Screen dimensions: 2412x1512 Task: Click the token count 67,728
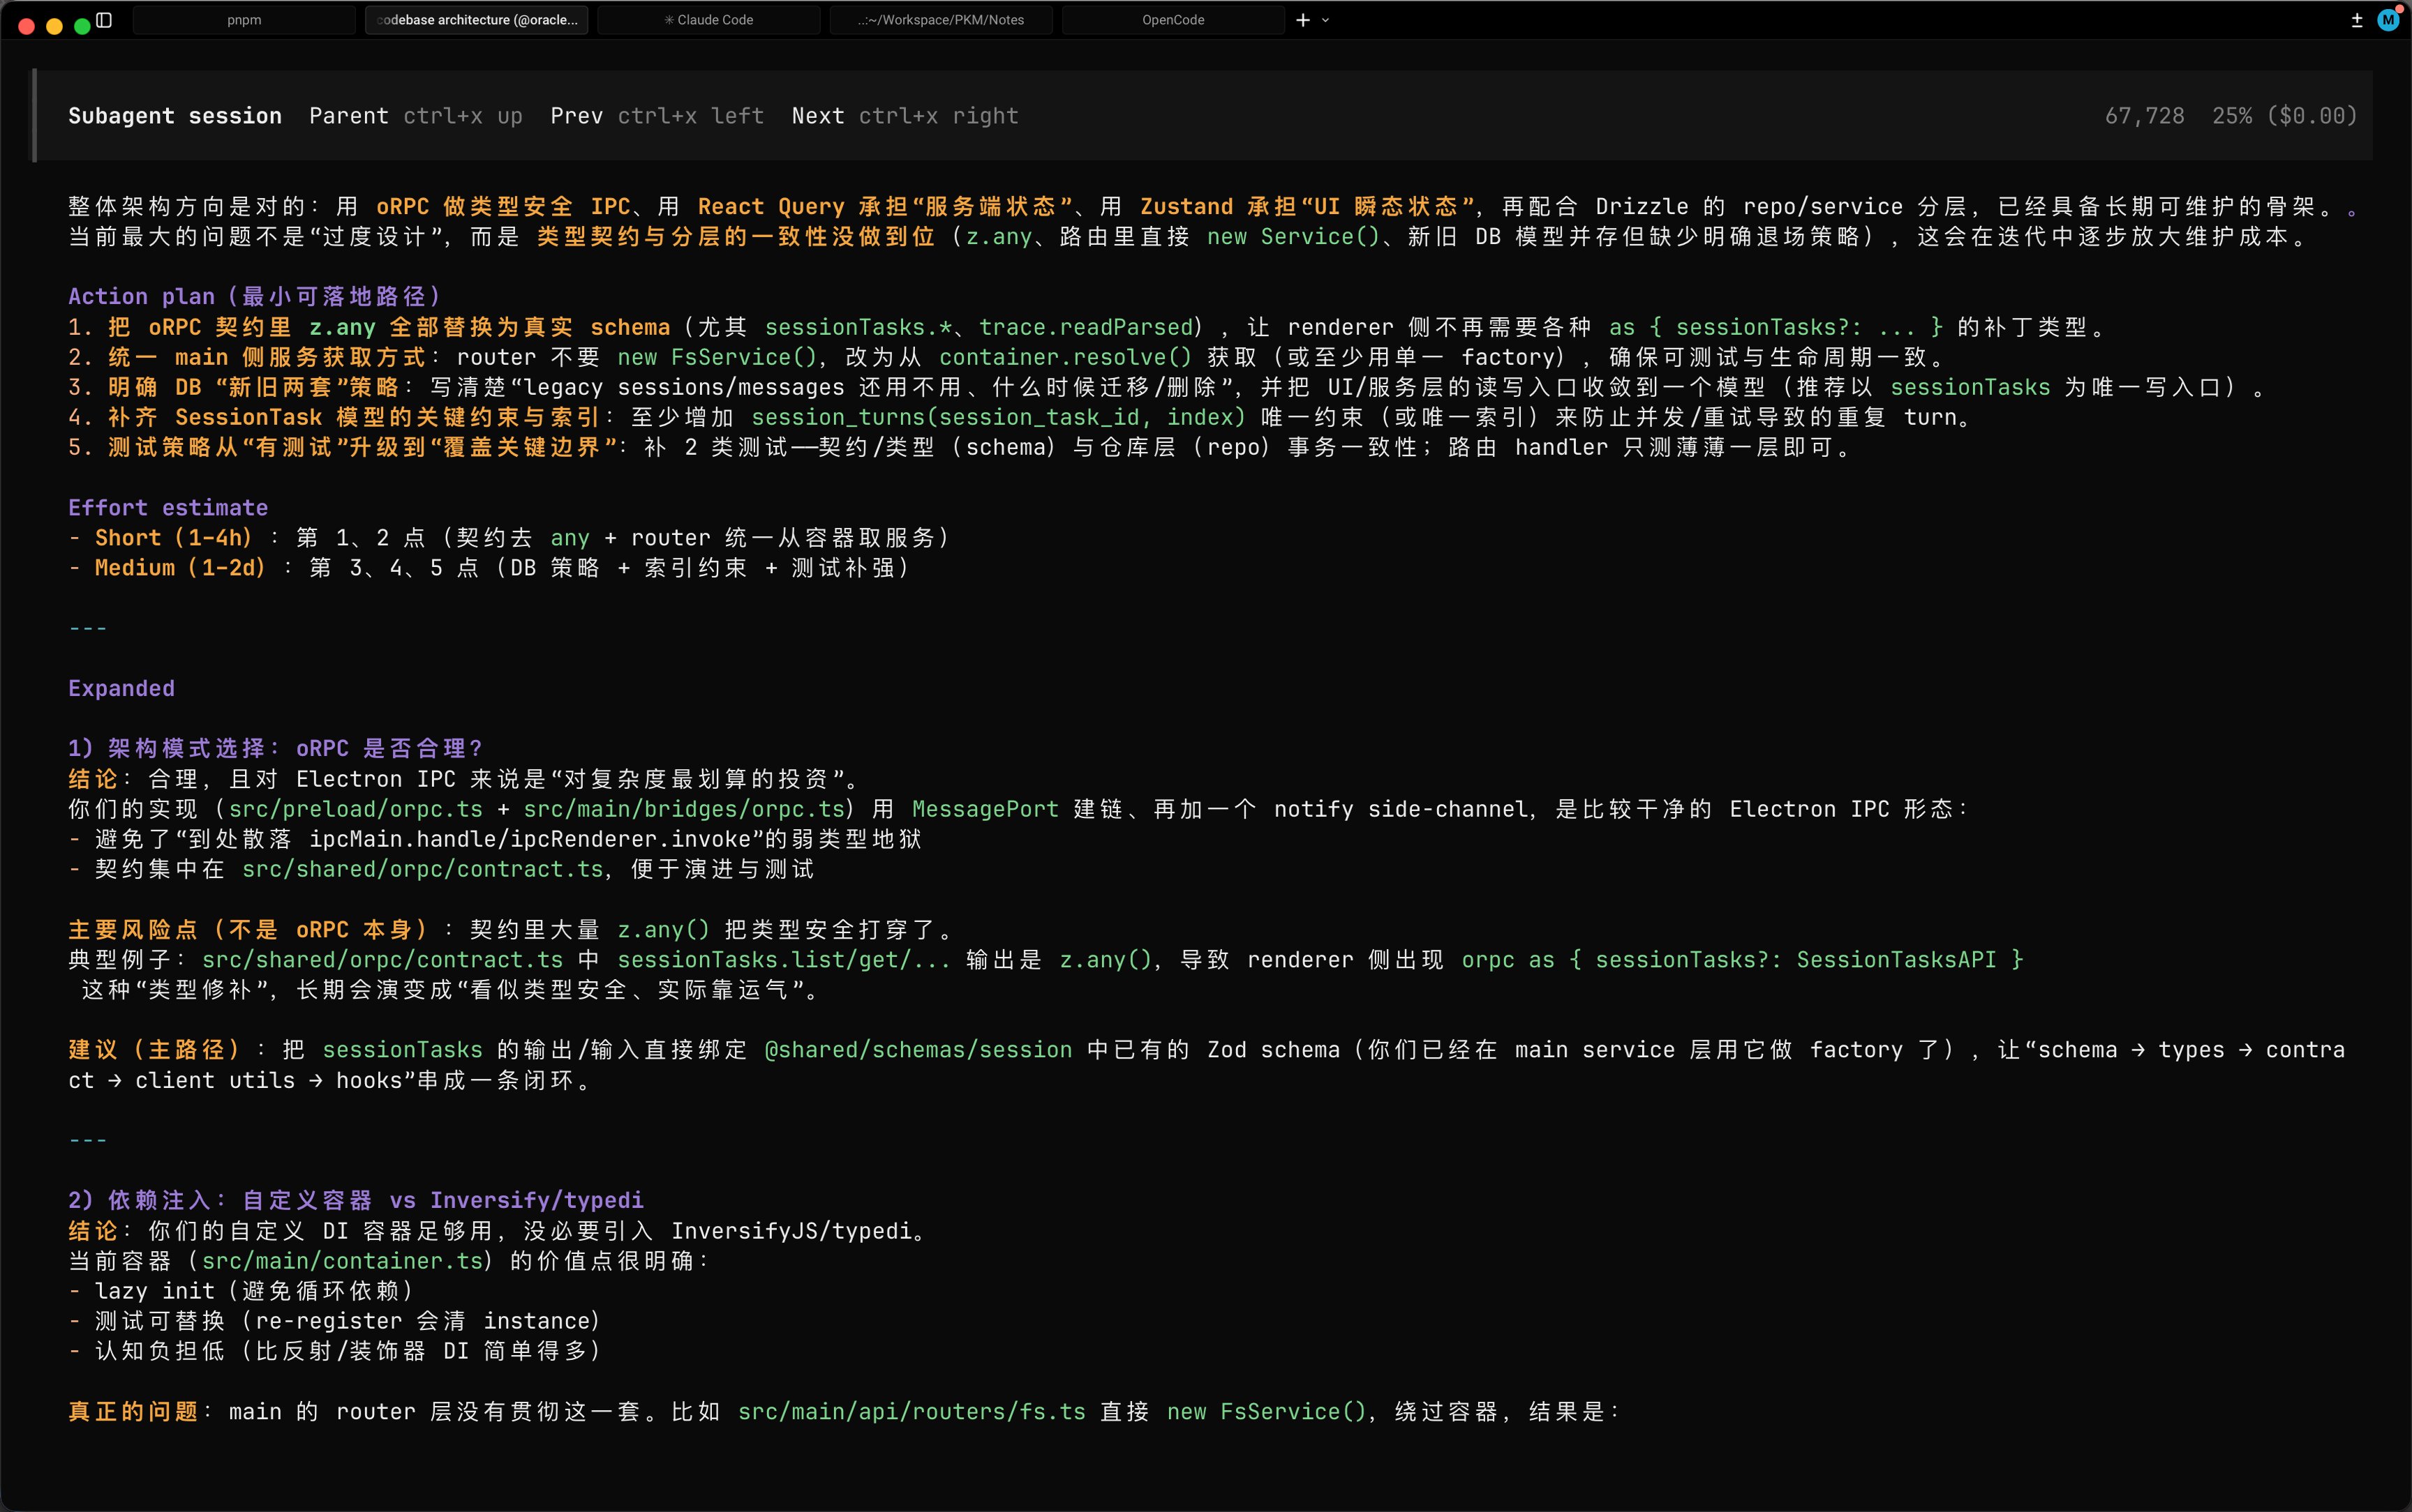coord(2144,116)
